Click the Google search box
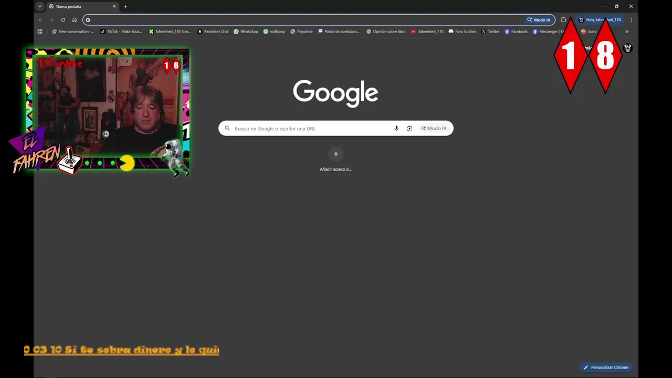Viewport: 672px width, 378px height. click(335, 129)
